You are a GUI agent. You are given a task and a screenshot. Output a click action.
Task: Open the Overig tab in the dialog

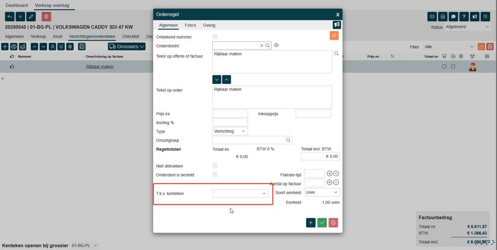[x=209, y=25]
